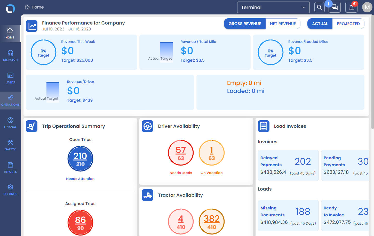Switch to Projected view

tap(348, 24)
